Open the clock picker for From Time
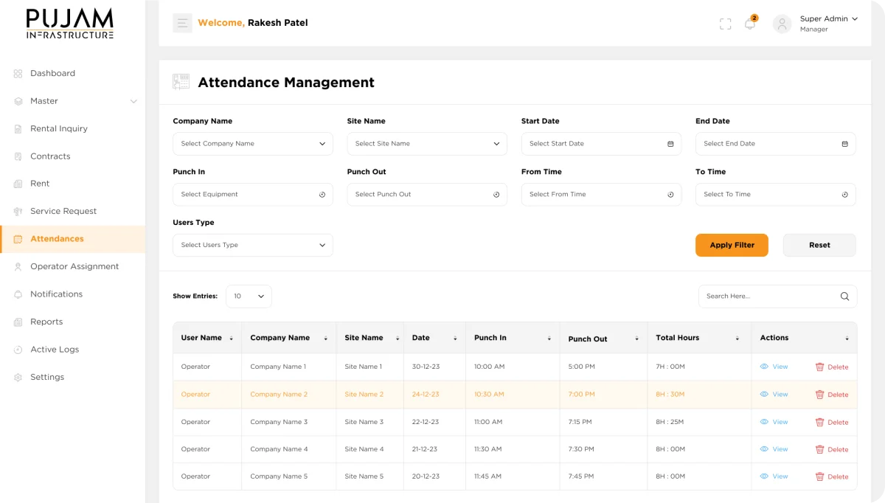Viewport: 885px width, 503px height. click(670, 194)
